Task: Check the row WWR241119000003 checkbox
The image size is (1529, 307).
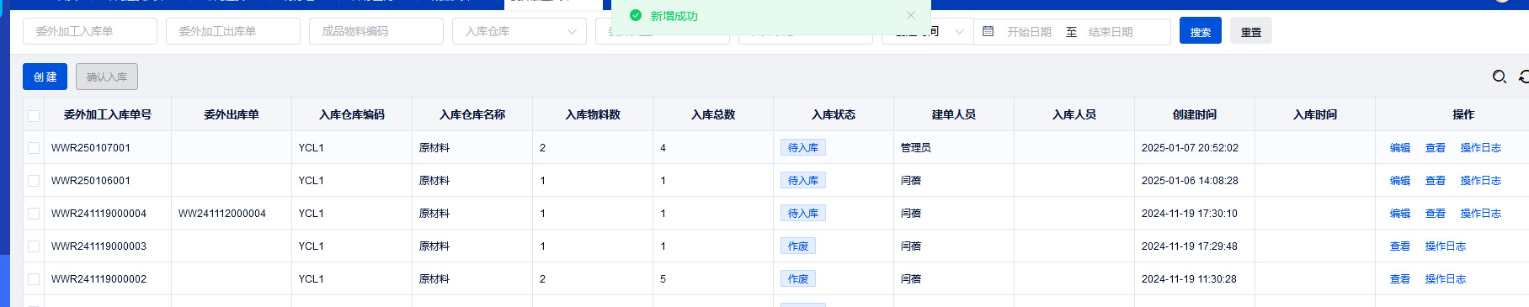Action: [x=34, y=246]
